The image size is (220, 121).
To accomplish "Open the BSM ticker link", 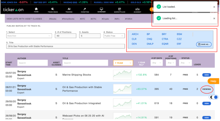I will (179, 34).
